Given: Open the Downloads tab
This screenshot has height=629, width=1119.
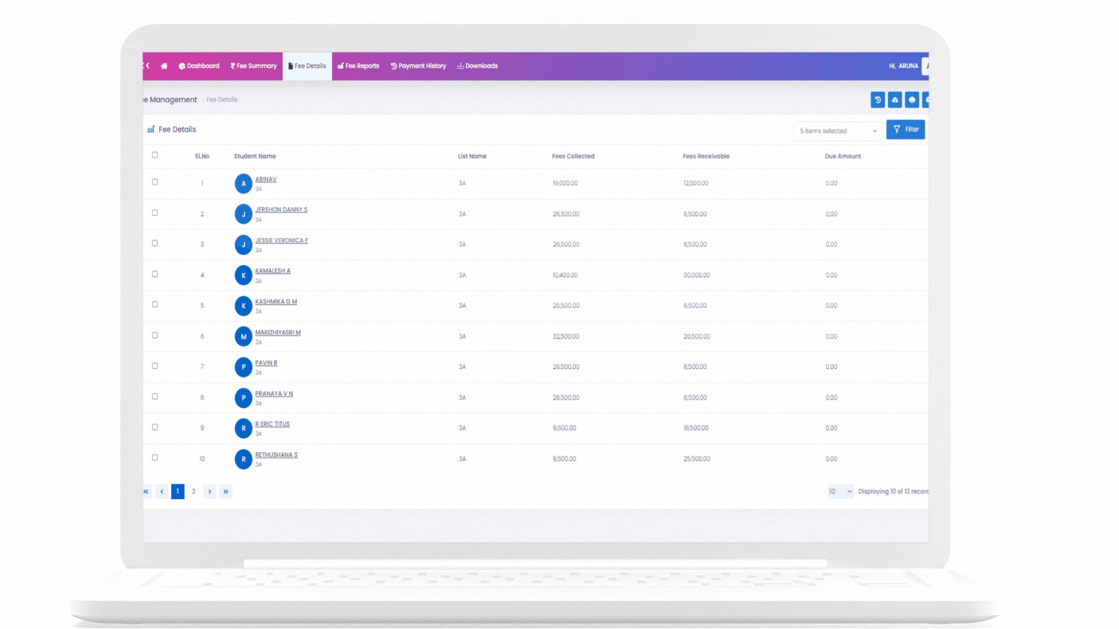Looking at the screenshot, I should pos(477,66).
